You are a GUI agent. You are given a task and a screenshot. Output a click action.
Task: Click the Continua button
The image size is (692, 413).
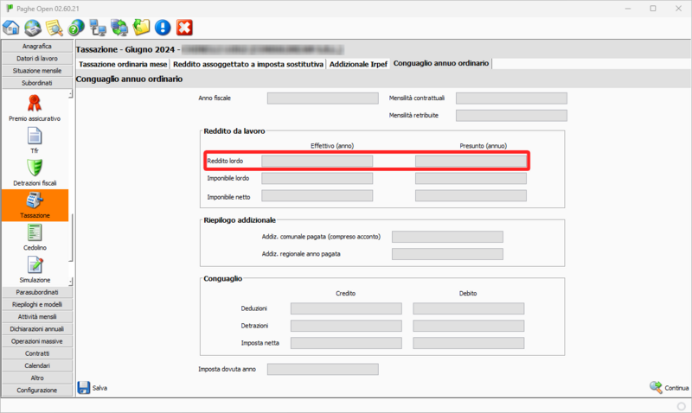click(x=669, y=388)
